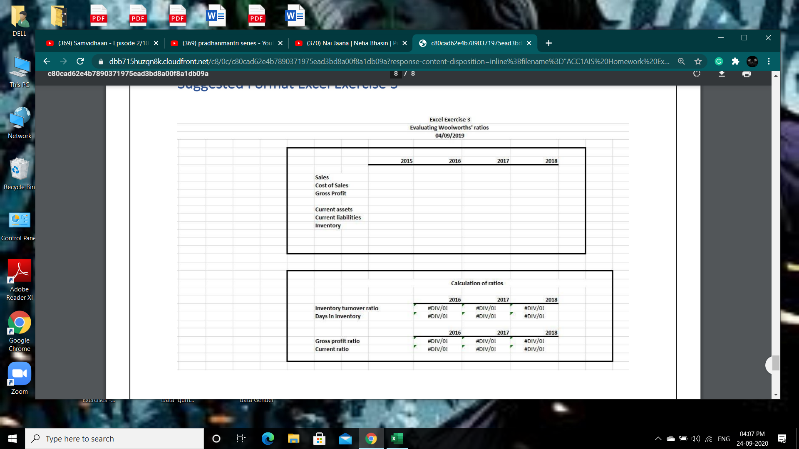Viewport: 799px width, 449px height.
Task: Go back to the previous page
Action: point(47,61)
